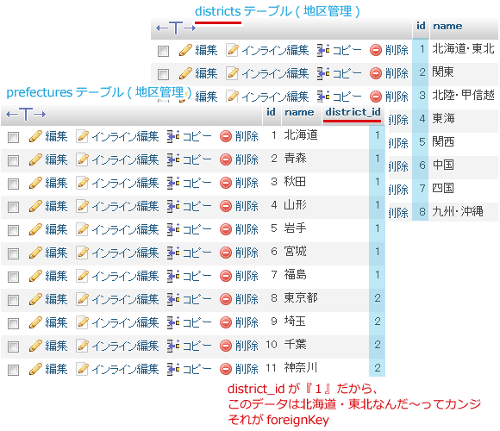The height and width of the screenshot is (431, 500).
Task: Click the ←T→ toggle in districts header
Action: coord(176,28)
